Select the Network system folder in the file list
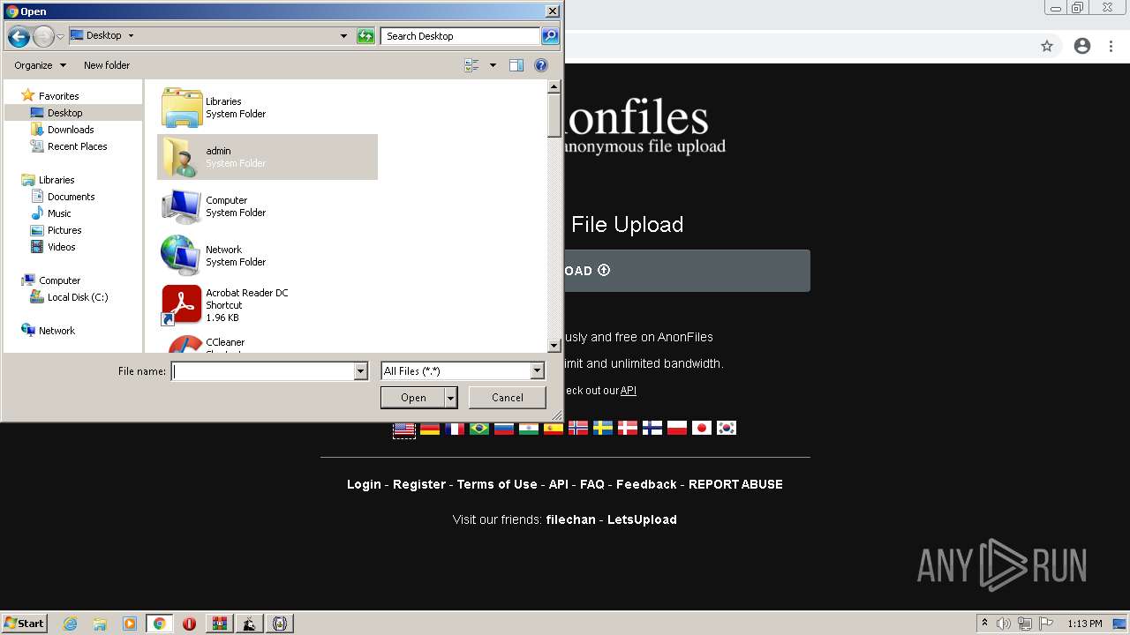This screenshot has width=1130, height=635. click(x=267, y=256)
